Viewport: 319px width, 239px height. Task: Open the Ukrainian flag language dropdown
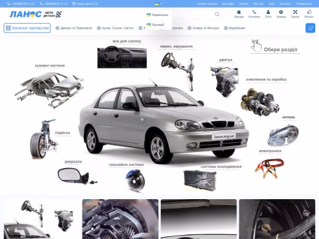coord(158,4)
